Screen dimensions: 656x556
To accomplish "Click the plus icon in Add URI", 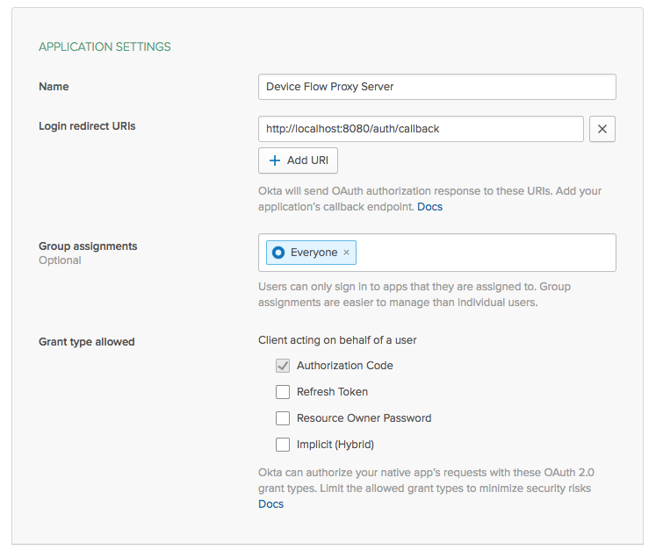I will (x=275, y=160).
